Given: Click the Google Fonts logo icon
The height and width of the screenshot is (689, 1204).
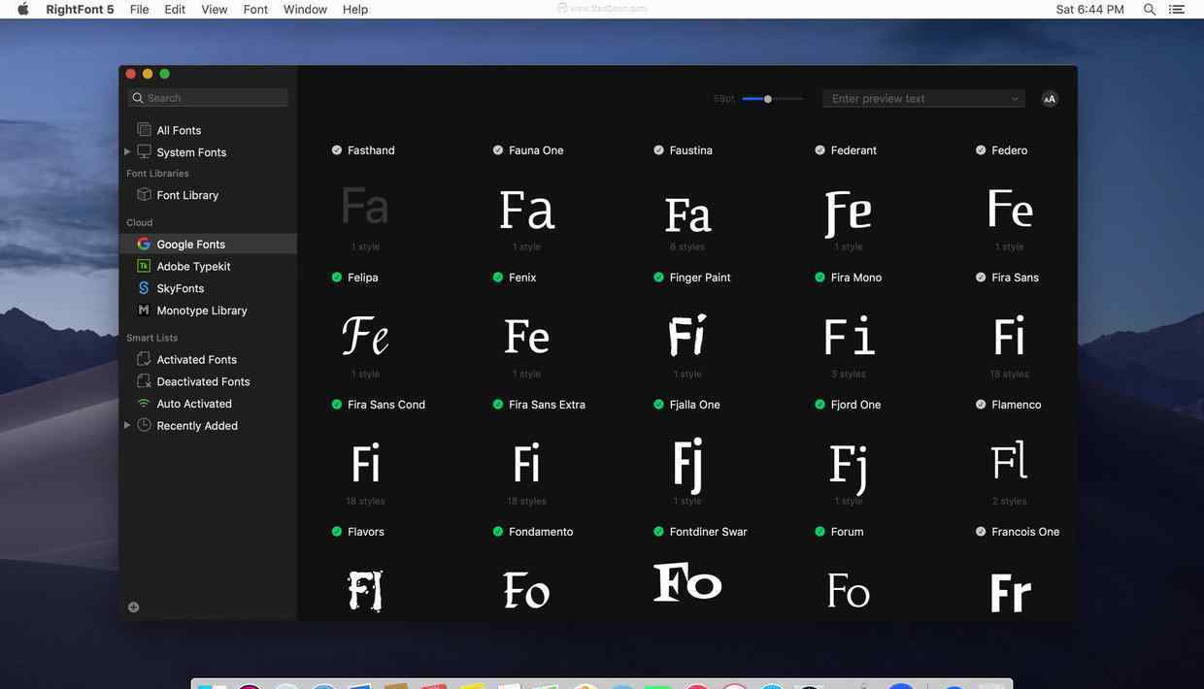Looking at the screenshot, I should pos(144,244).
